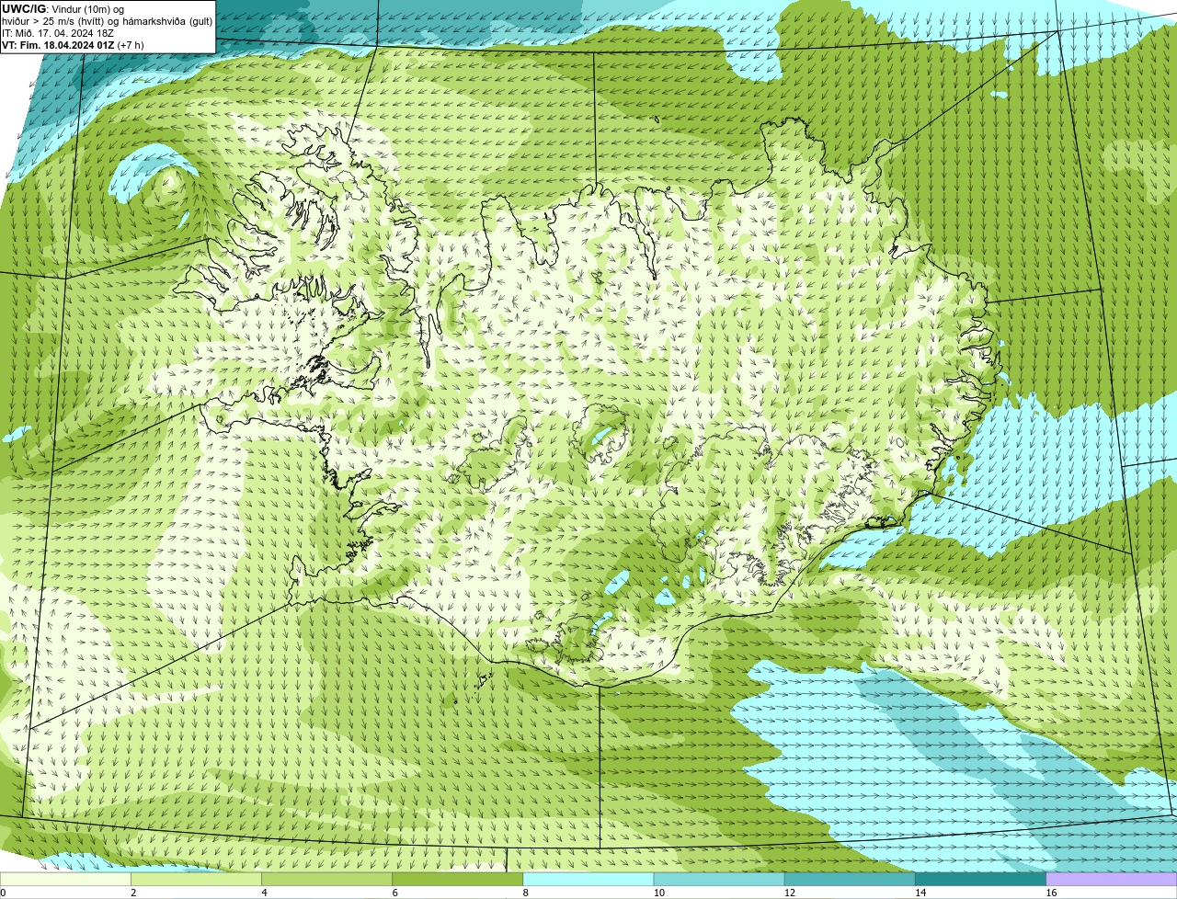
Task: Click the pale 0–2 m/s legend swatch
Action: click(x=65, y=879)
